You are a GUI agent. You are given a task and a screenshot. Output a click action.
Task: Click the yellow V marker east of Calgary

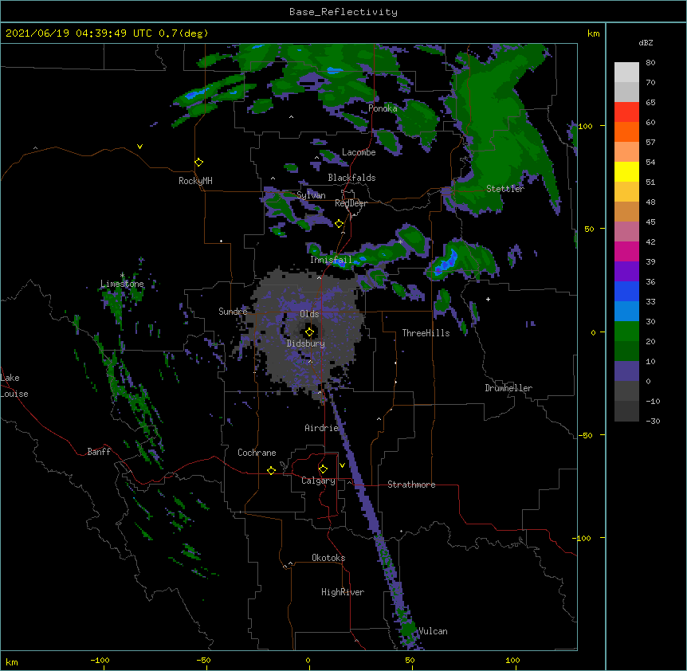342,465
